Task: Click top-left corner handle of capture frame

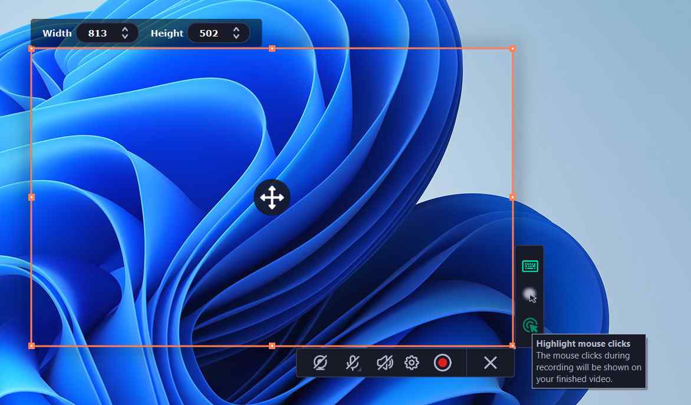Action: pos(31,48)
